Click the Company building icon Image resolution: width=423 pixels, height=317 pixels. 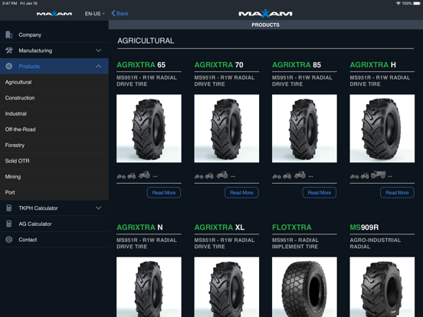click(x=9, y=34)
